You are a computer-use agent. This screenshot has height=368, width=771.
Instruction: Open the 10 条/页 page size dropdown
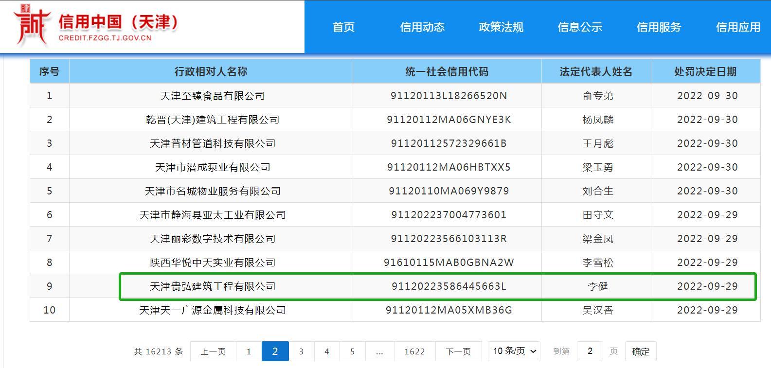[514, 351]
